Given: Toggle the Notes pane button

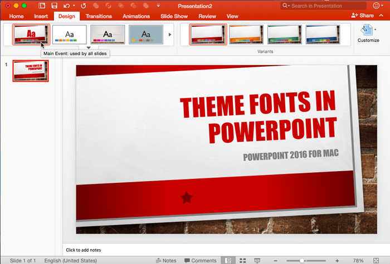Looking at the screenshot, I should (x=166, y=261).
